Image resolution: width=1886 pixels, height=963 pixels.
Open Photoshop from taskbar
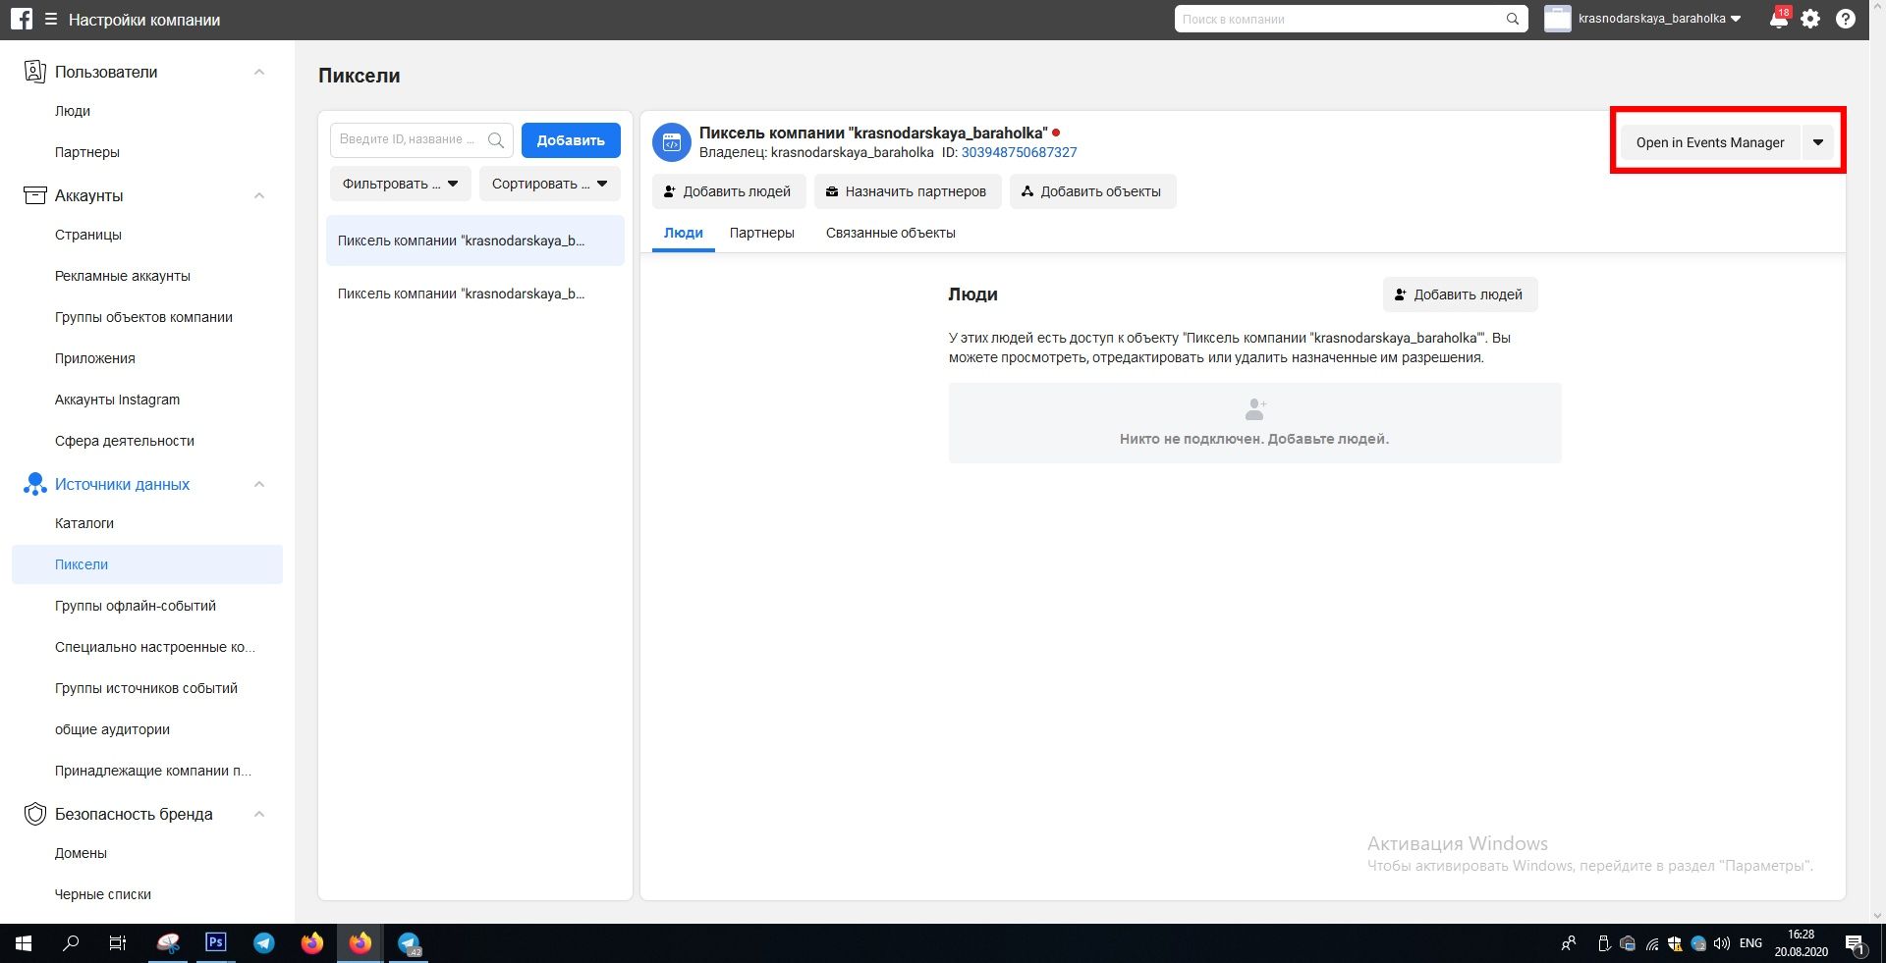(x=215, y=942)
